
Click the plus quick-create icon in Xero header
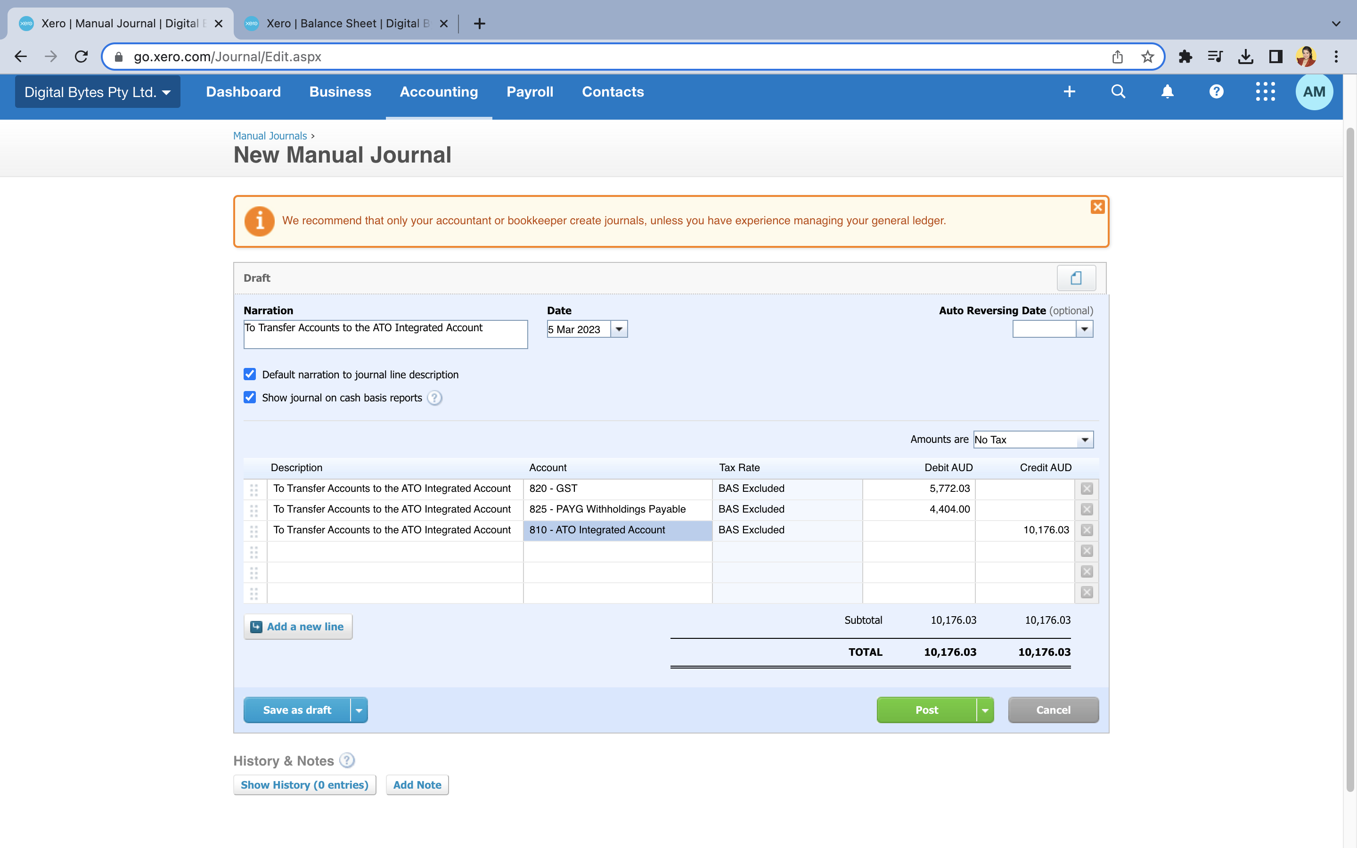pyautogui.click(x=1069, y=91)
